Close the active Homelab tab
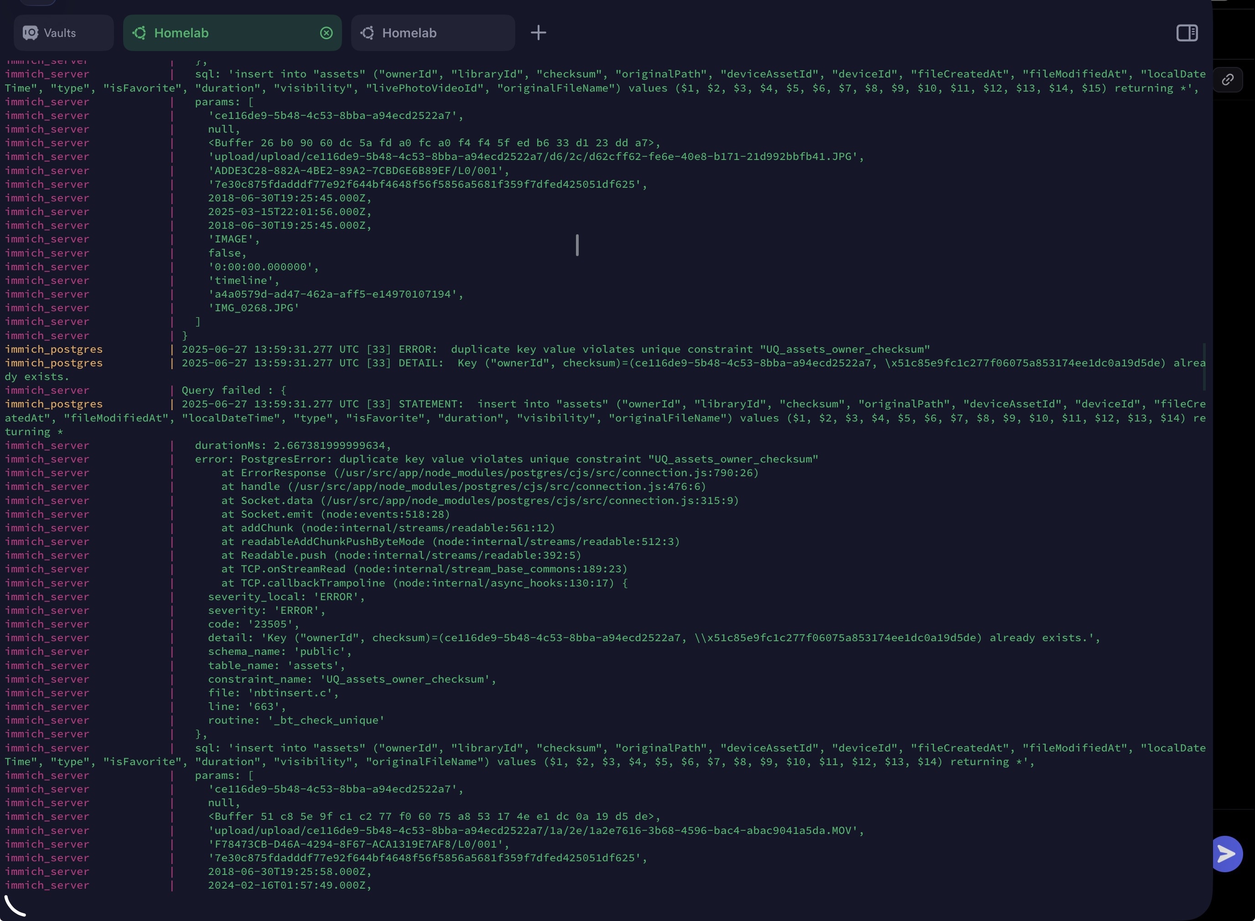1255x921 pixels. [x=327, y=33]
